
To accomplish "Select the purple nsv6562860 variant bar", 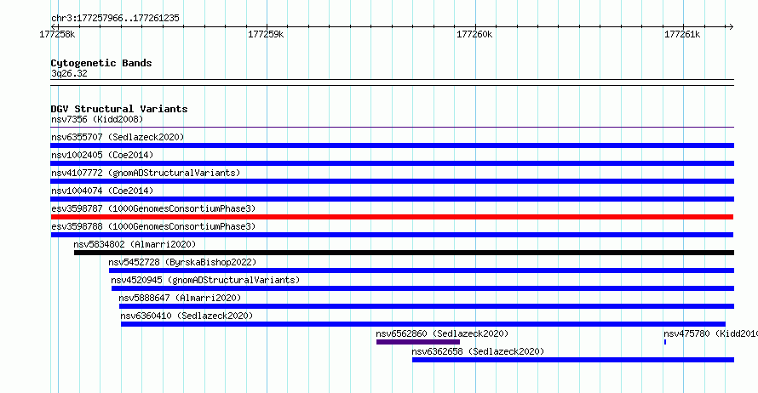I will 418,342.
